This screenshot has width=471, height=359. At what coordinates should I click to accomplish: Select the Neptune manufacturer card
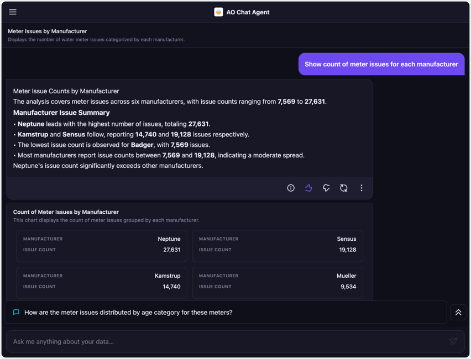coord(102,246)
